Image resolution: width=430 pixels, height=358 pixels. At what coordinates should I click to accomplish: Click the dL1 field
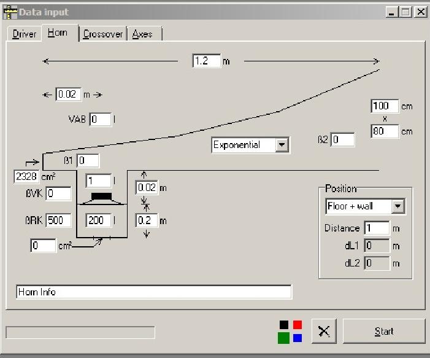pos(377,246)
